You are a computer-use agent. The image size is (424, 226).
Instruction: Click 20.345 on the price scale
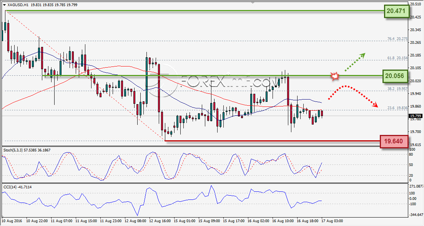(x=416, y=30)
